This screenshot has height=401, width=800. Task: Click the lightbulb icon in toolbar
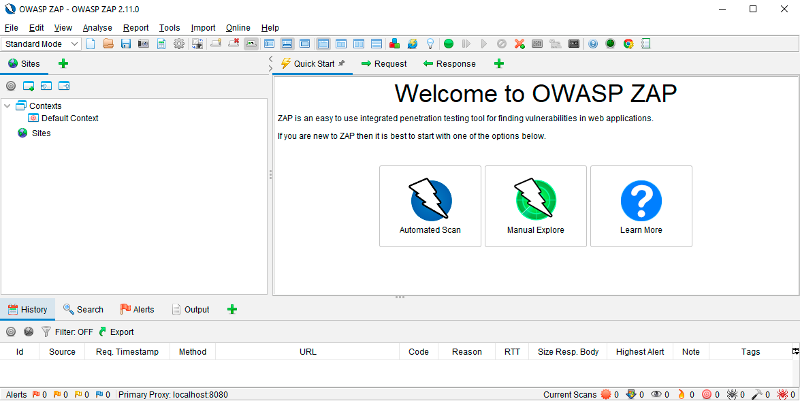click(x=430, y=44)
